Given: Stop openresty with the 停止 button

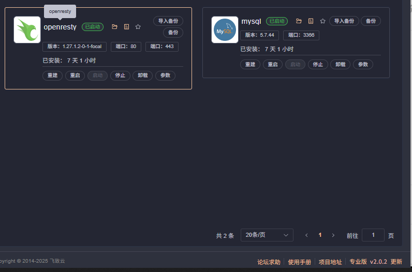Looking at the screenshot, I should (x=120, y=75).
